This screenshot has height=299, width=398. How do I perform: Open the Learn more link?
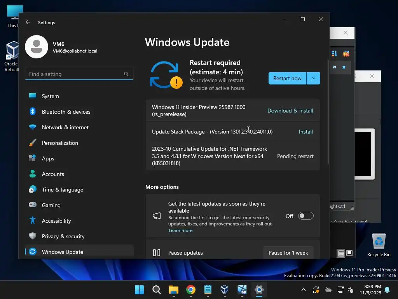(x=180, y=230)
